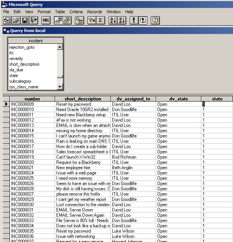Image resolution: width=233 pixels, height=242 pixels.
Task: Click the row selector for INC0000009
Action: coord(6,104)
